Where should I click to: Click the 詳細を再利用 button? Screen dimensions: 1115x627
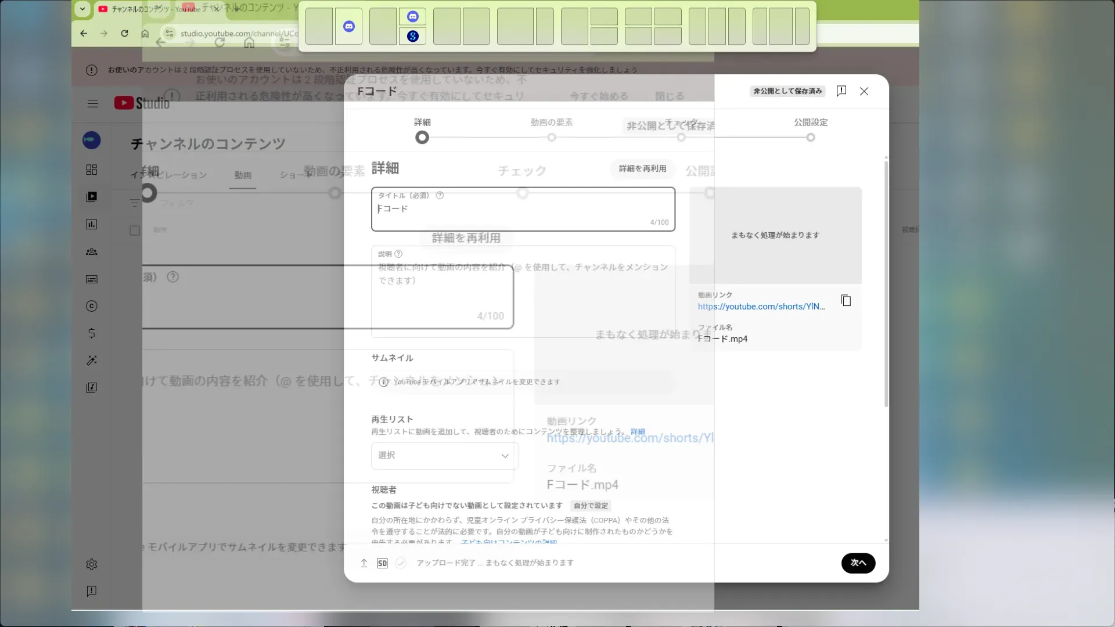point(642,168)
